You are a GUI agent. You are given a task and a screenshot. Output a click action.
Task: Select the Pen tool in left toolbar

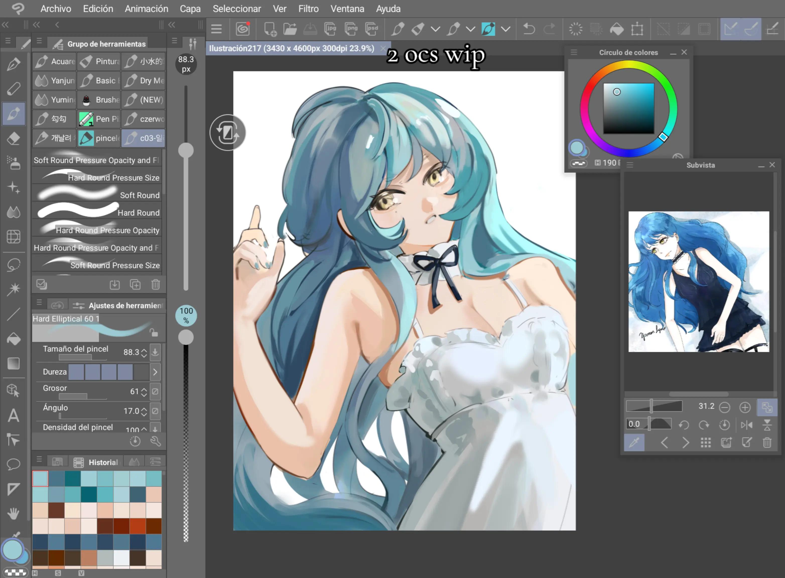[14, 64]
